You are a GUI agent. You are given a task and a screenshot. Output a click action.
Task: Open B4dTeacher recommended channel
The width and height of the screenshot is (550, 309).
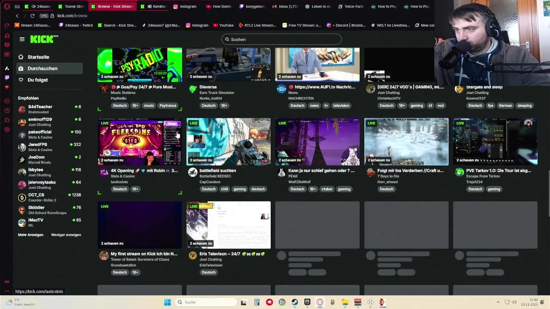50,109
